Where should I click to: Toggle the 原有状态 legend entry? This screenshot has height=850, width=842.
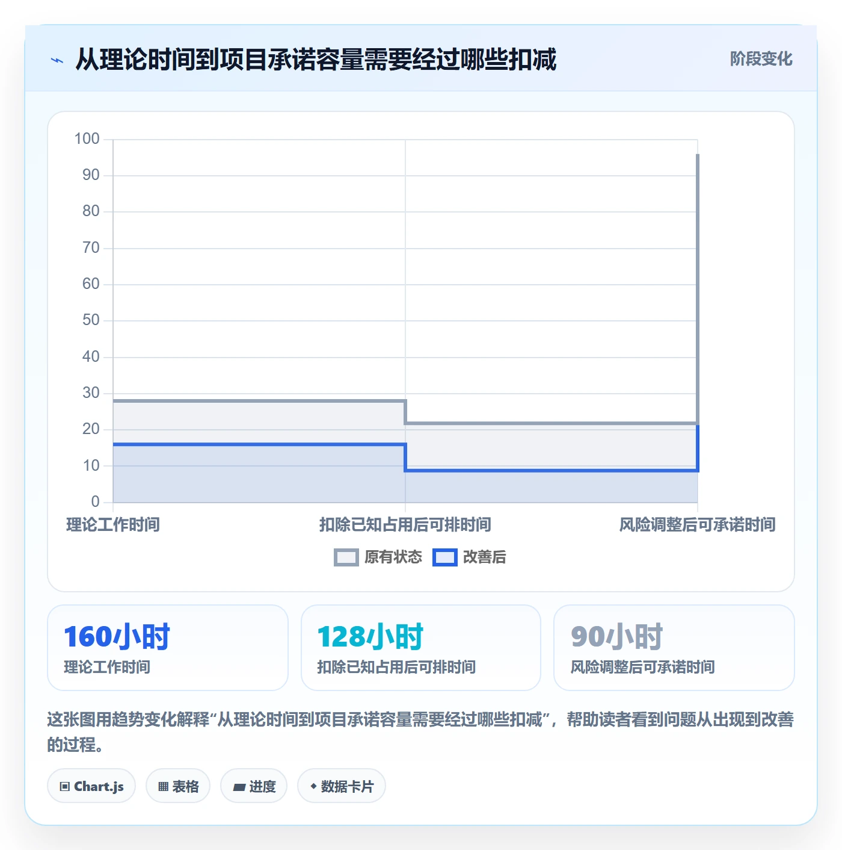coord(378,557)
